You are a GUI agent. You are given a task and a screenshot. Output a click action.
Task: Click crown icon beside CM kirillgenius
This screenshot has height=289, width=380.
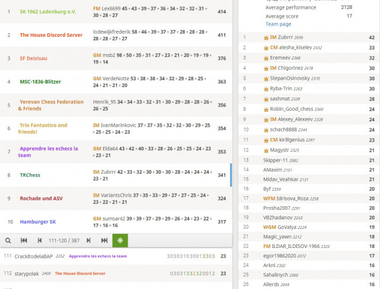(x=266, y=140)
